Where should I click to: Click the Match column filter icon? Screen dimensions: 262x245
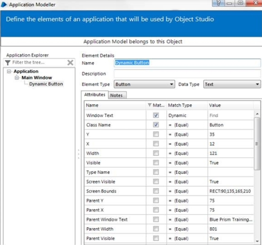(x=149, y=105)
